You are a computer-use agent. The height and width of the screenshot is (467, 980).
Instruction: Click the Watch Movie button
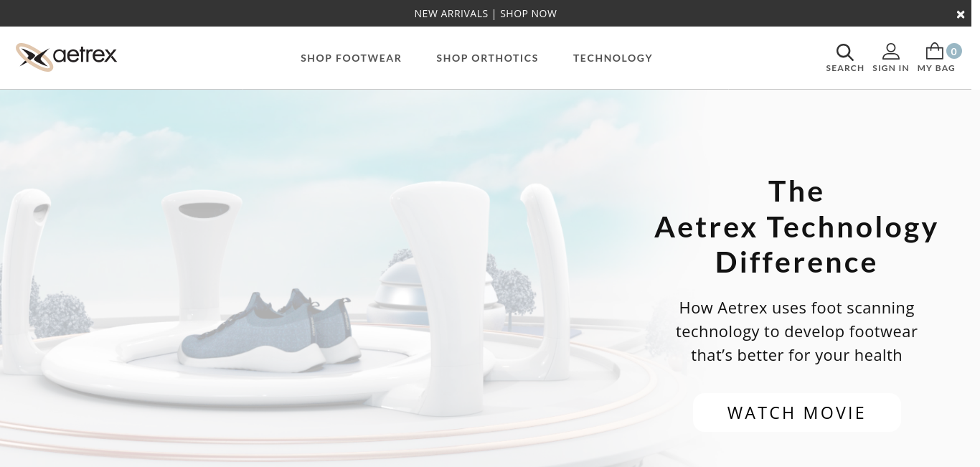(x=796, y=412)
